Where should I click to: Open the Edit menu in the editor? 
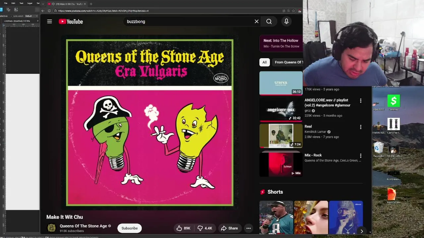pyautogui.click(x=13, y=3)
